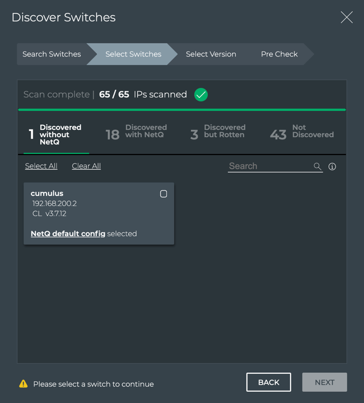Click the green scan progress bar
364x403 pixels.
point(182,110)
